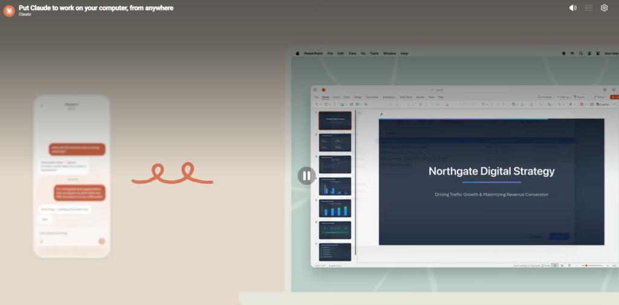Open the macOS Window menu
Image resolution: width=619 pixels, height=305 pixels.
[x=389, y=54]
